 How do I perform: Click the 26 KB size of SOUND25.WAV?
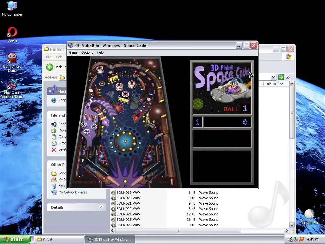click(x=191, y=220)
